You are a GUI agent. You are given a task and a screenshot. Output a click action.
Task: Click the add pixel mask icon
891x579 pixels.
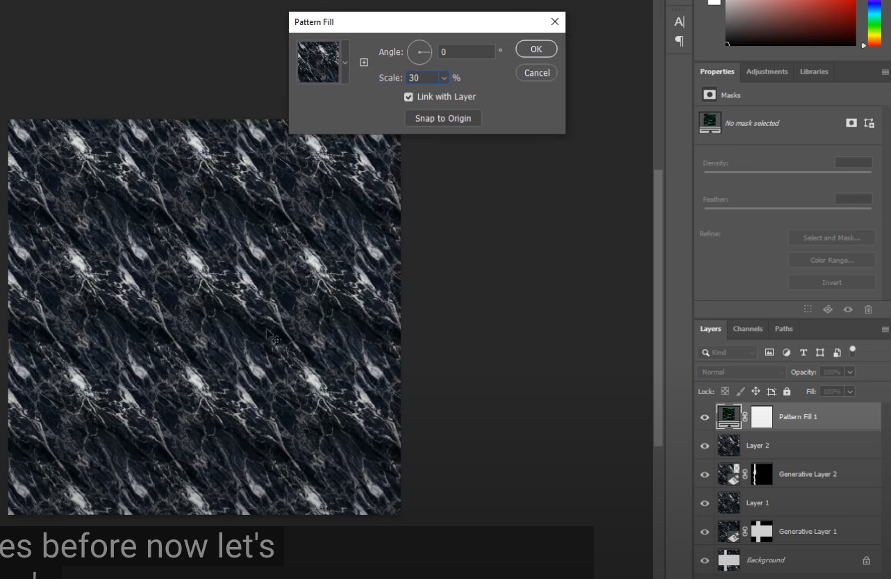(x=851, y=123)
